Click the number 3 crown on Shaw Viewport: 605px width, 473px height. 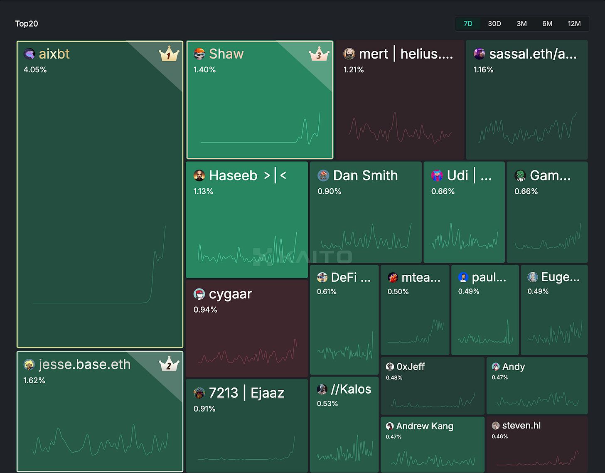pos(319,54)
